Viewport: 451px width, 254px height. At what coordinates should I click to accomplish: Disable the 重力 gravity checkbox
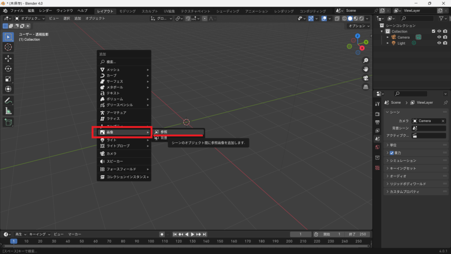tap(392, 153)
